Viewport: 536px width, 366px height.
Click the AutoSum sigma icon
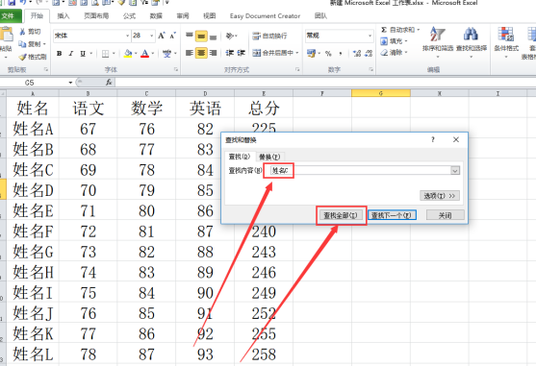tap(384, 30)
